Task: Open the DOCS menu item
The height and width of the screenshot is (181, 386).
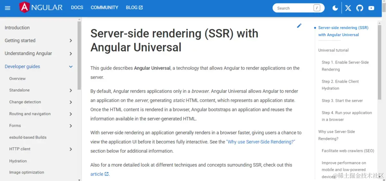Action: tap(77, 7)
